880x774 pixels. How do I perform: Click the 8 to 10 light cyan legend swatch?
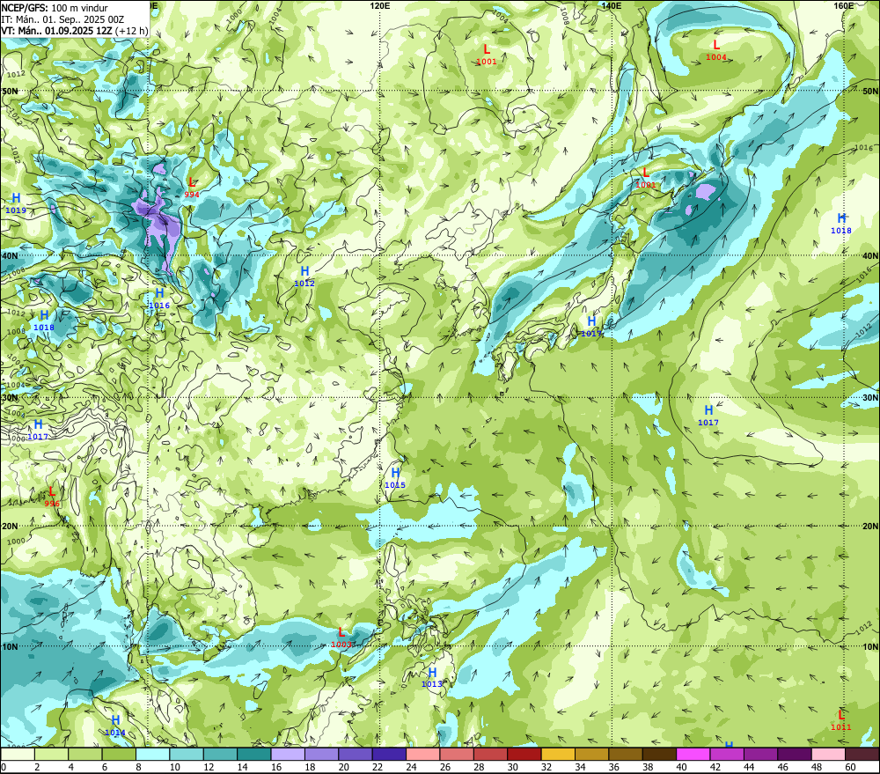click(152, 754)
